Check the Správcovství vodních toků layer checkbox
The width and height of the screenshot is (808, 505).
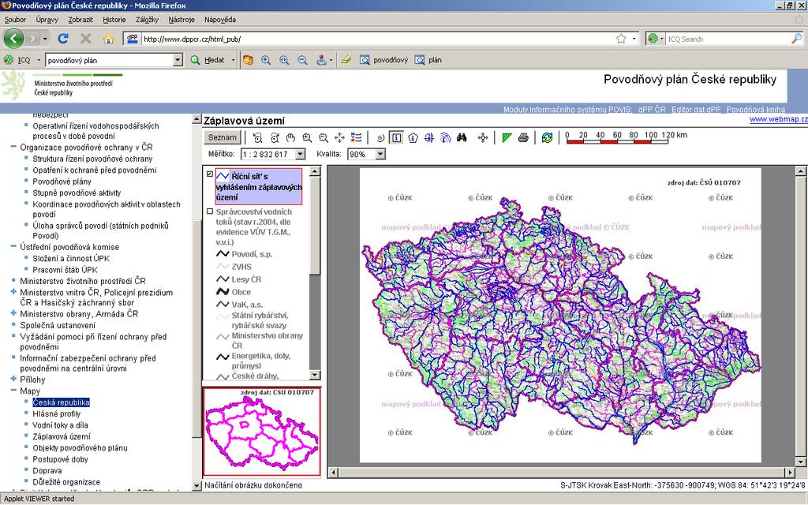(210, 211)
